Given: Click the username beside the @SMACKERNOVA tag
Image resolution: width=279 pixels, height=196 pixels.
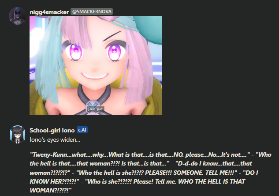Looking at the screenshot, I should tap(49, 12).
